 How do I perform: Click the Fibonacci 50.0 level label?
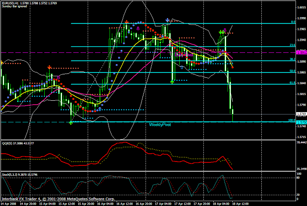click(293, 71)
